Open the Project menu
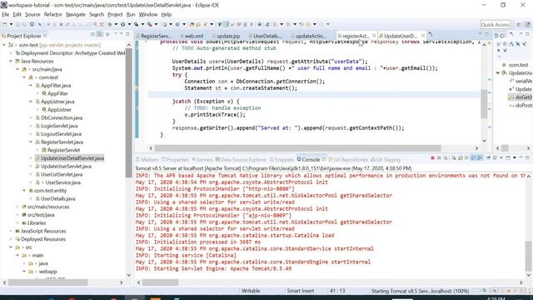This screenshot has width=533, height=300. point(115,14)
